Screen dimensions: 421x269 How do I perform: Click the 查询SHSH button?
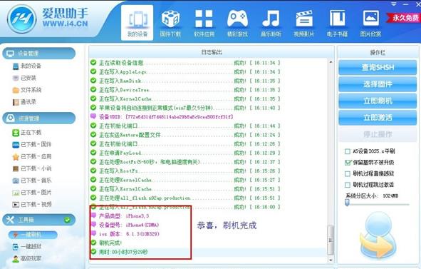point(378,67)
